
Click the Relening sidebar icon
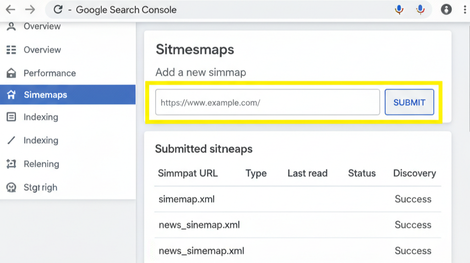[x=11, y=164]
